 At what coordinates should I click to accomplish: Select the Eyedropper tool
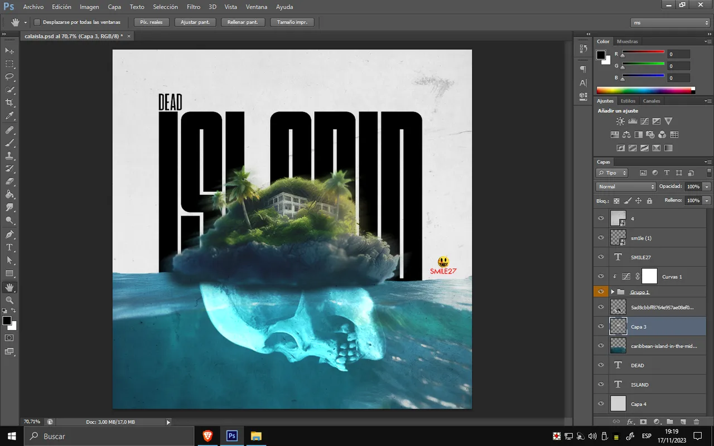pyautogui.click(x=9, y=116)
